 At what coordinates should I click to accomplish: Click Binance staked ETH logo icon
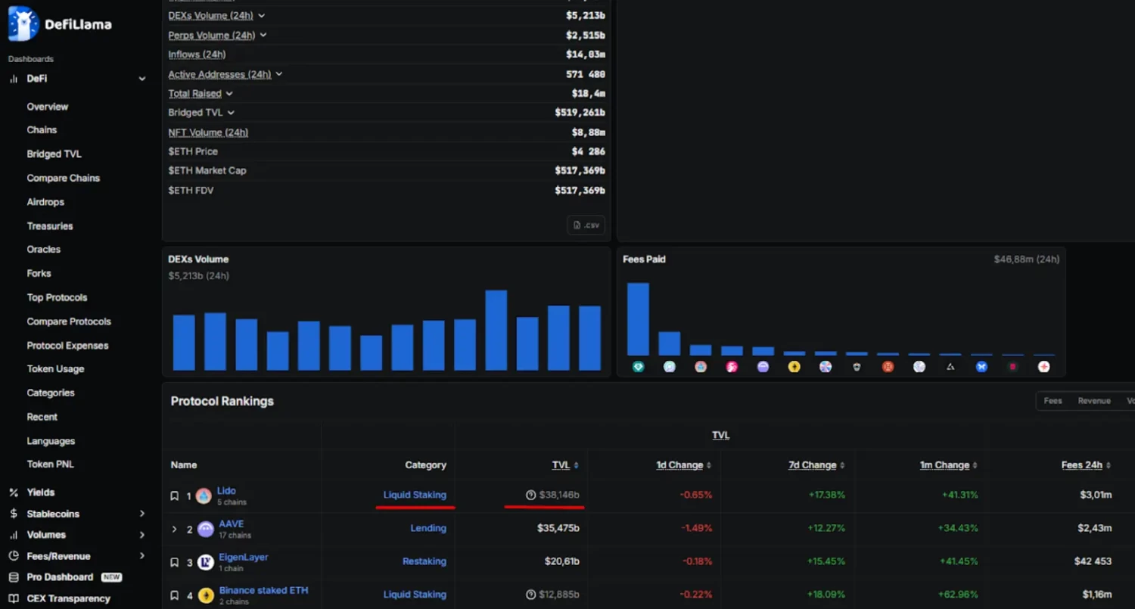pyautogui.click(x=205, y=595)
